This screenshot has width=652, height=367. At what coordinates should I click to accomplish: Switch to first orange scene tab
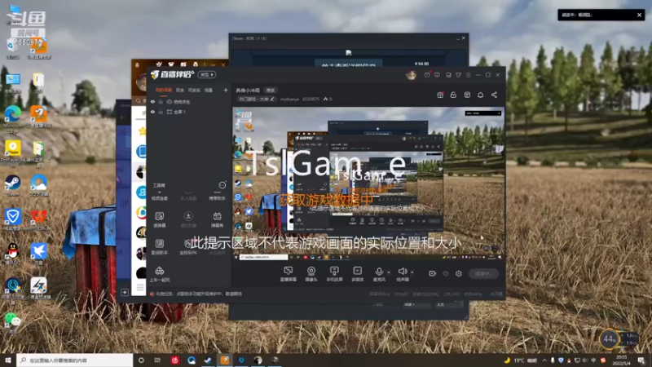(164, 90)
